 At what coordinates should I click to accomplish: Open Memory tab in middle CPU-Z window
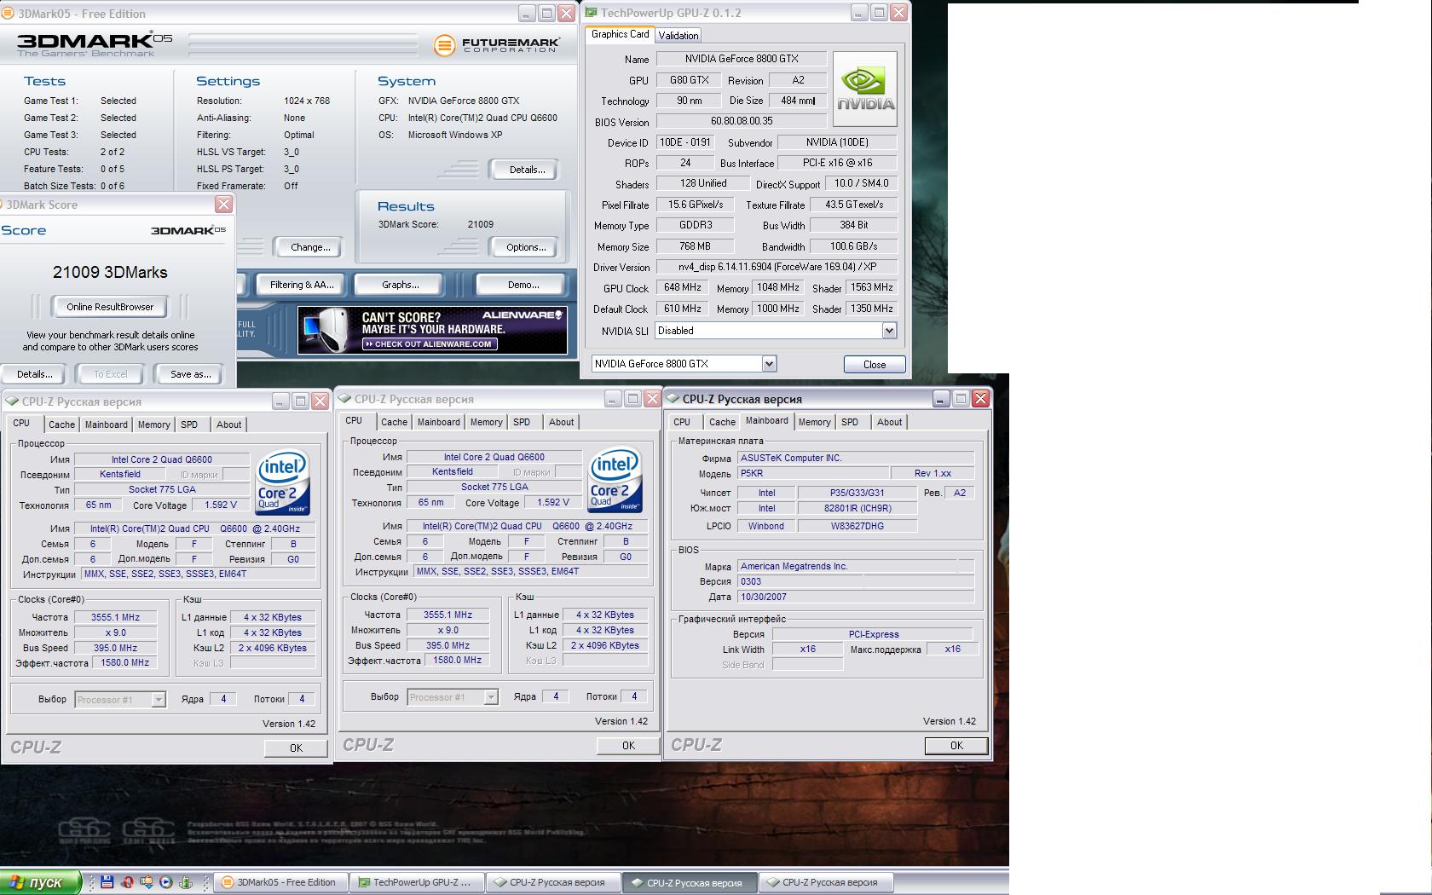tap(487, 422)
